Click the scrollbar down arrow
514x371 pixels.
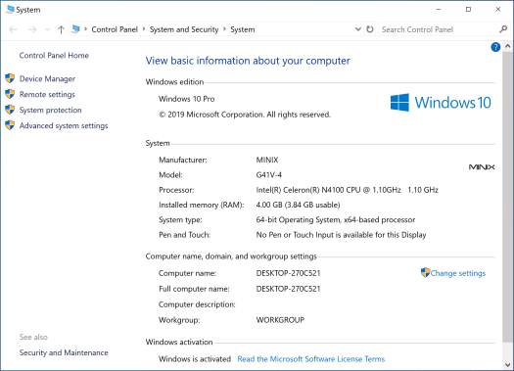(507, 364)
